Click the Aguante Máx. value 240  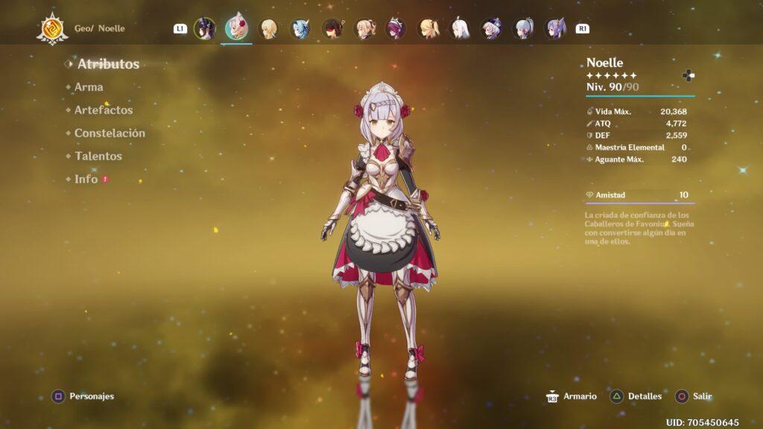[679, 159]
